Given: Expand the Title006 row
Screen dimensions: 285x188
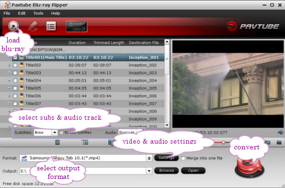Looking at the screenshot, I should click(x=9, y=96).
